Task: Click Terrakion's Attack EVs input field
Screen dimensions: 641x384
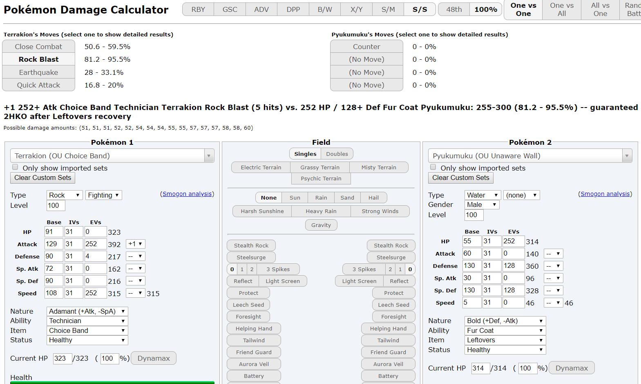Action: tap(95, 244)
